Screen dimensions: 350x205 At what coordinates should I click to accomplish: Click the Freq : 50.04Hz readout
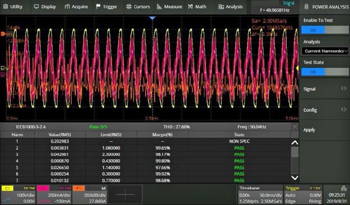click(x=252, y=127)
